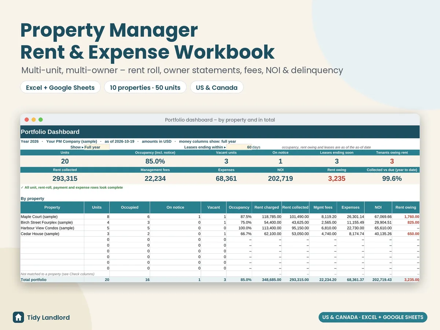The width and height of the screenshot is (440, 330).
Task: Click the 'Rent charged' column header
Action: 267,207
